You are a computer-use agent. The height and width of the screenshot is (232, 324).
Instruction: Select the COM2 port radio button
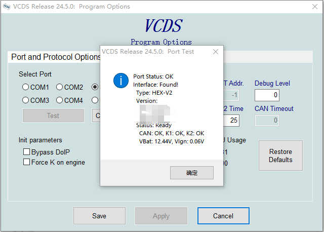pos(59,87)
